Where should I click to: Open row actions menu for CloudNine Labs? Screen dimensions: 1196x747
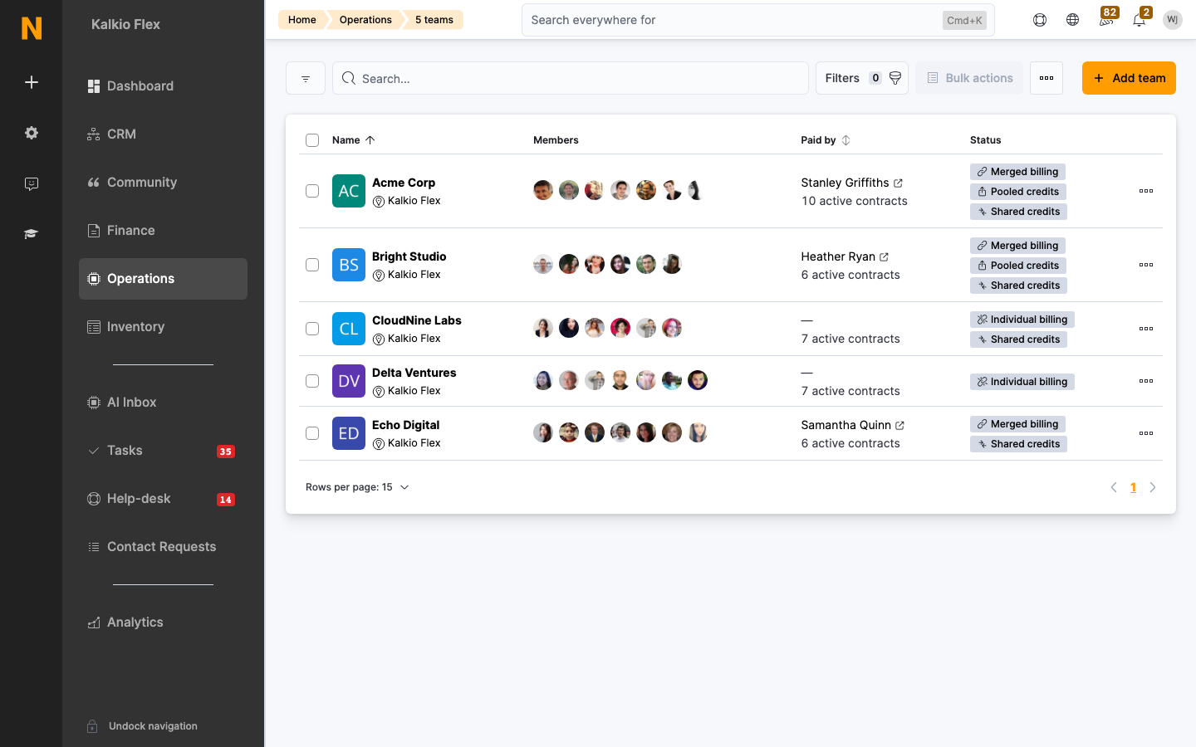point(1146,329)
